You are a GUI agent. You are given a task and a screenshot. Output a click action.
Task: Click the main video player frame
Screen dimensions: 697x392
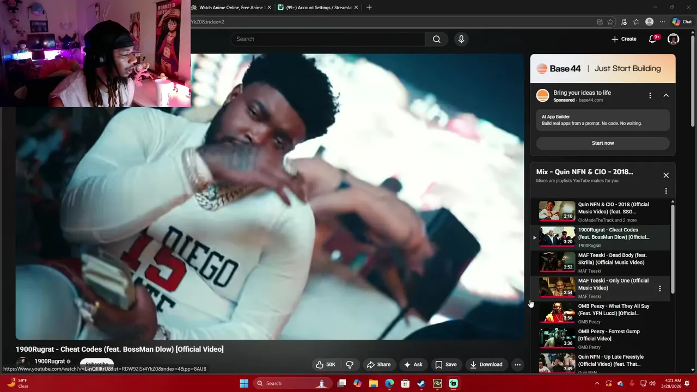pyautogui.click(x=270, y=197)
